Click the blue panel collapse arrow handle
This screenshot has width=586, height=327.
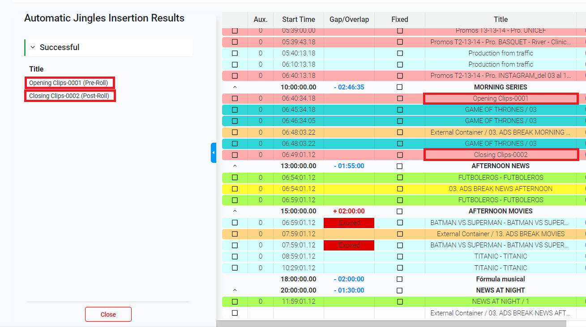(x=214, y=153)
